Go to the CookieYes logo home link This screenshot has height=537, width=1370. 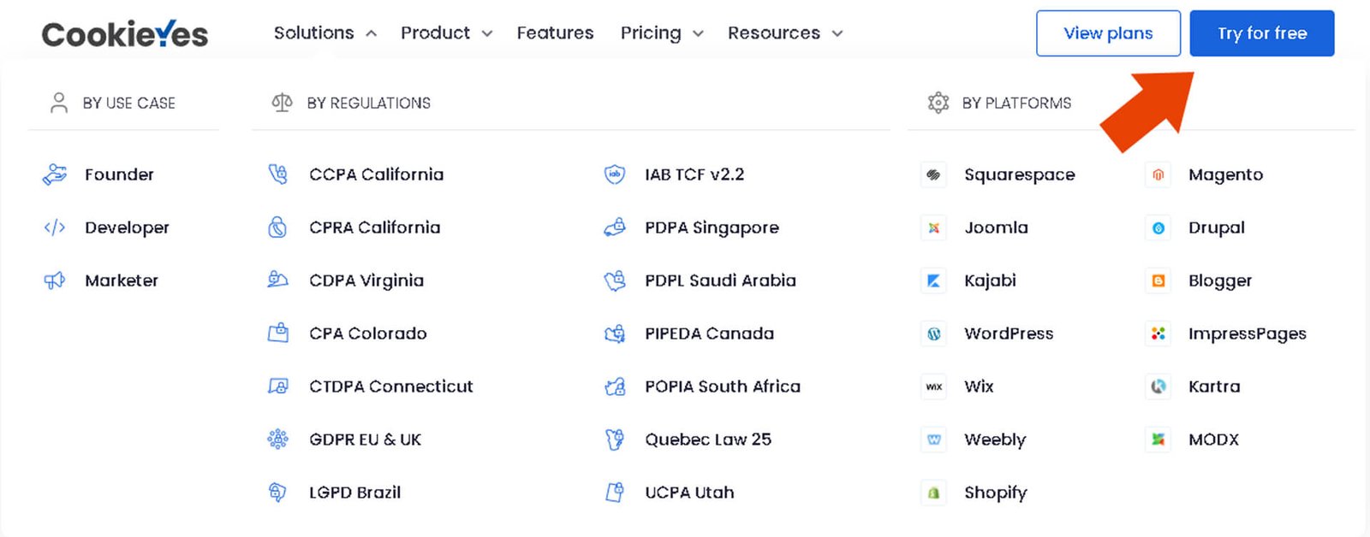tap(125, 34)
